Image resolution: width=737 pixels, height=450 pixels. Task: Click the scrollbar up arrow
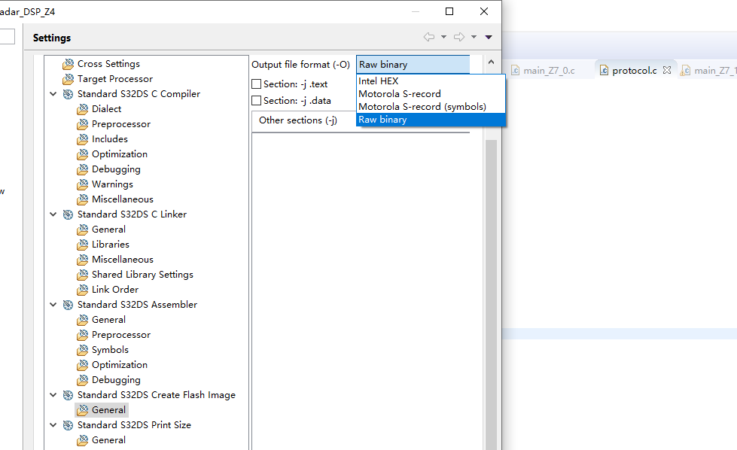[x=491, y=62]
